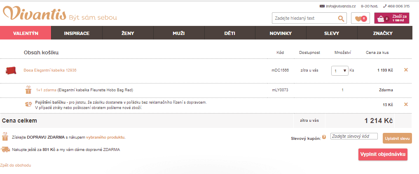Click the Uplatnit slevu button
Viewport: 419px width, 174px height.
coord(397,139)
